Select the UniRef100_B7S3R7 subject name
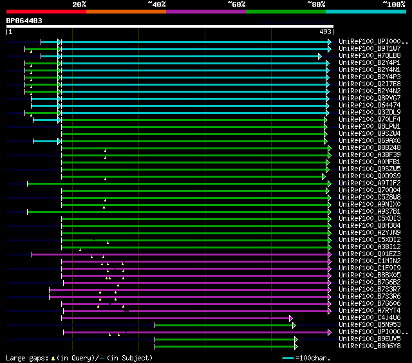The image size is (412, 363). point(370,290)
